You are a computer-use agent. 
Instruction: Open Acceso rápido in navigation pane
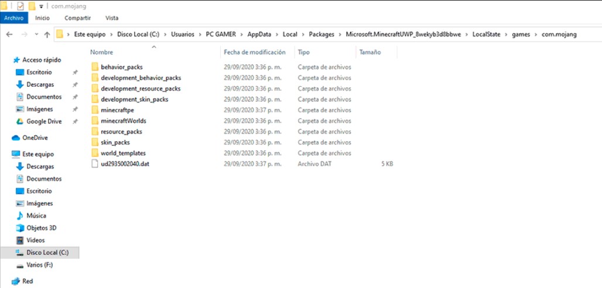42,60
